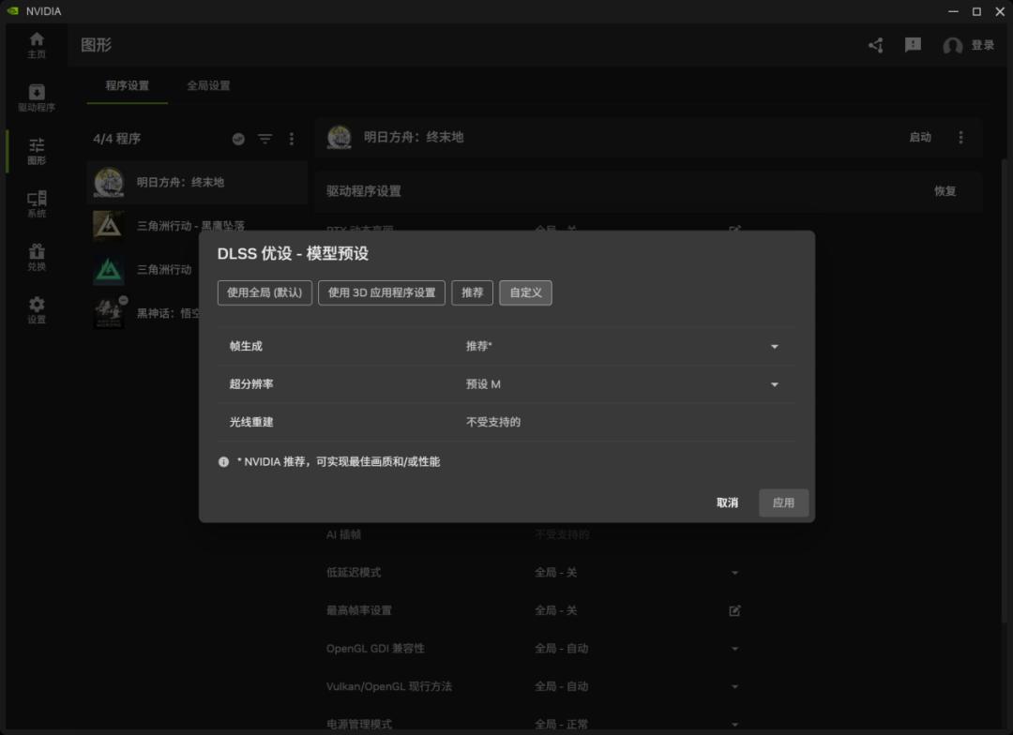This screenshot has width=1013, height=735.
Task: Open the program list three-dot menu
Action: tap(291, 138)
